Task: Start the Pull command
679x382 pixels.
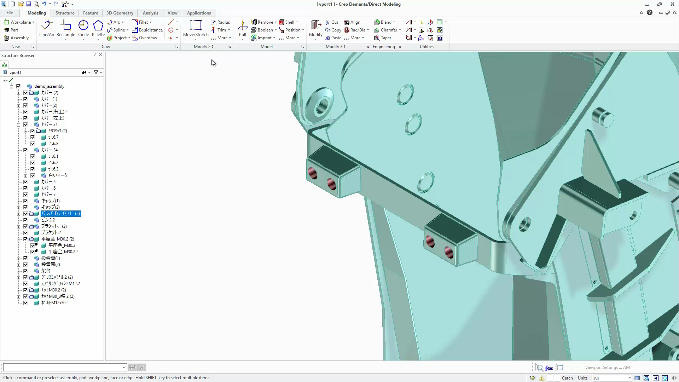Action: pos(243,28)
